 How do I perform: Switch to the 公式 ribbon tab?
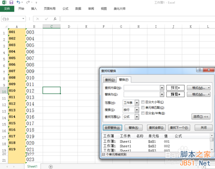65,9
